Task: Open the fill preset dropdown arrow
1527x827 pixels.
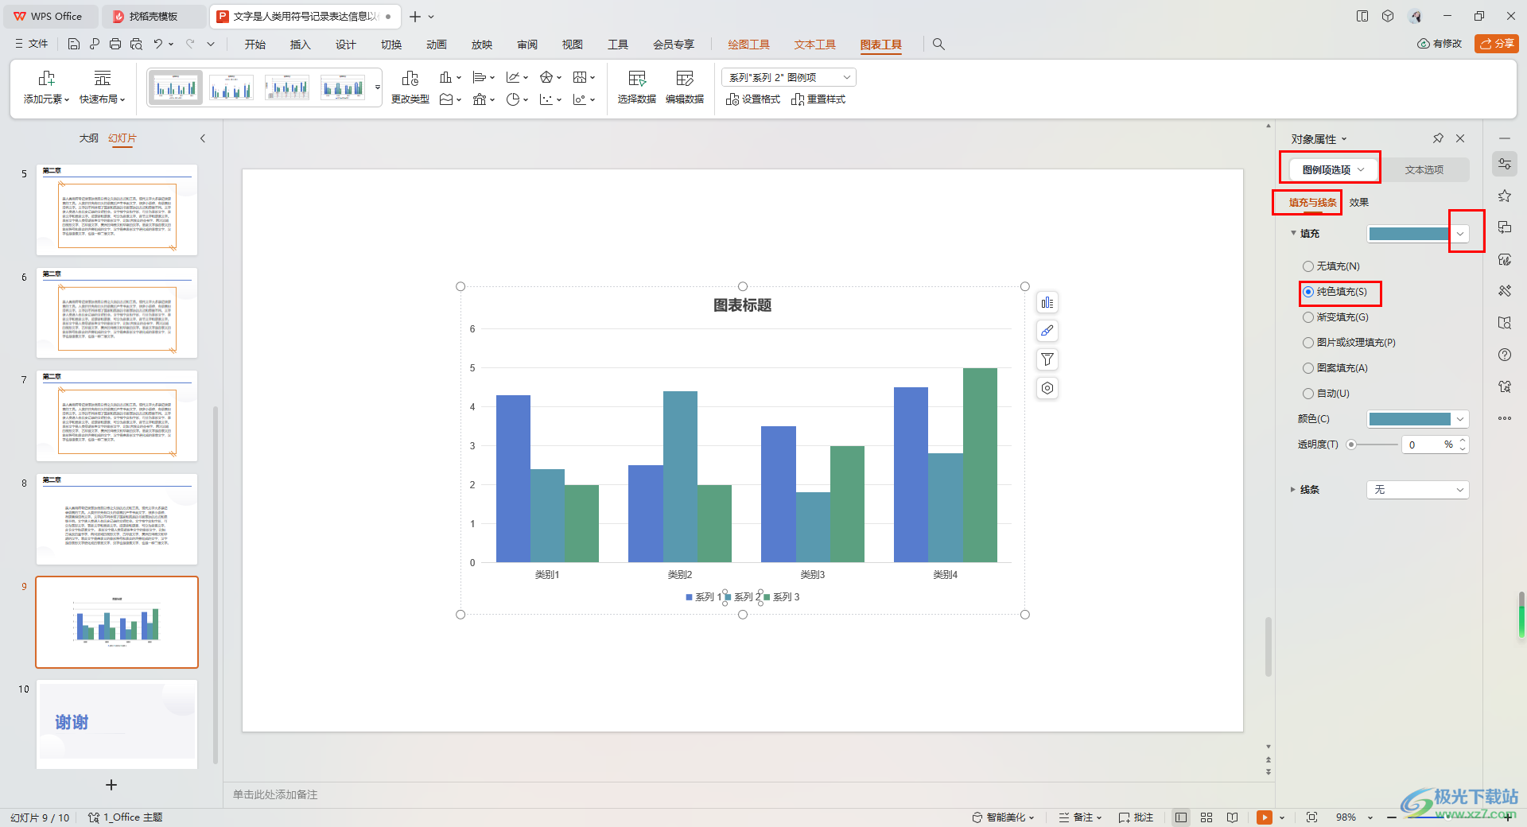Action: click(x=1460, y=234)
